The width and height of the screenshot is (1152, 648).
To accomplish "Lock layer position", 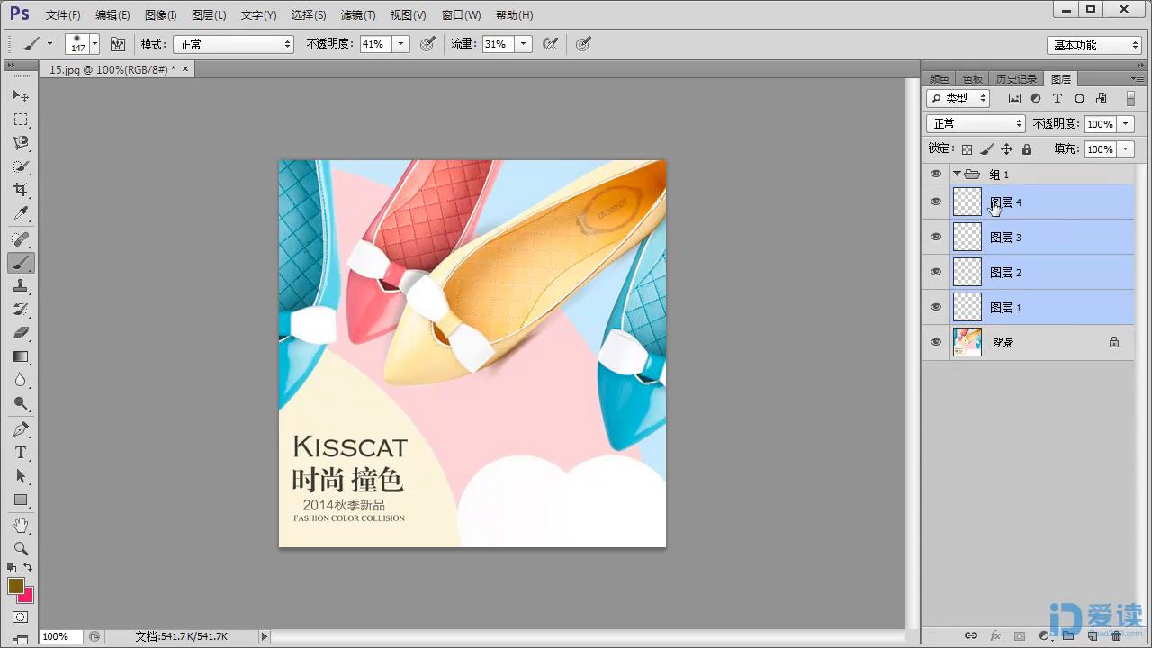I will pos(1006,149).
